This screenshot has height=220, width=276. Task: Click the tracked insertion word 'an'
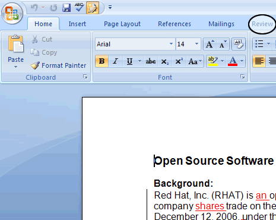261,196
